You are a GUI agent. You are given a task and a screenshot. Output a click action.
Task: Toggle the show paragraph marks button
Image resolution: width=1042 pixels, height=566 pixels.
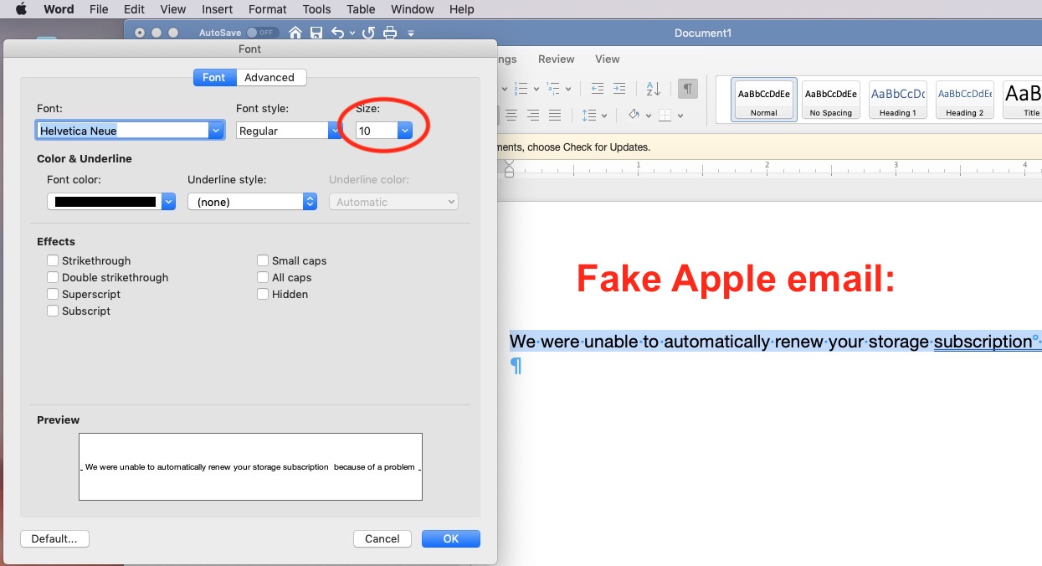[687, 89]
